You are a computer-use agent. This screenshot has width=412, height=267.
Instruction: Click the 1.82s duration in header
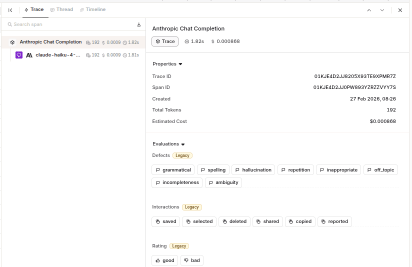click(194, 41)
